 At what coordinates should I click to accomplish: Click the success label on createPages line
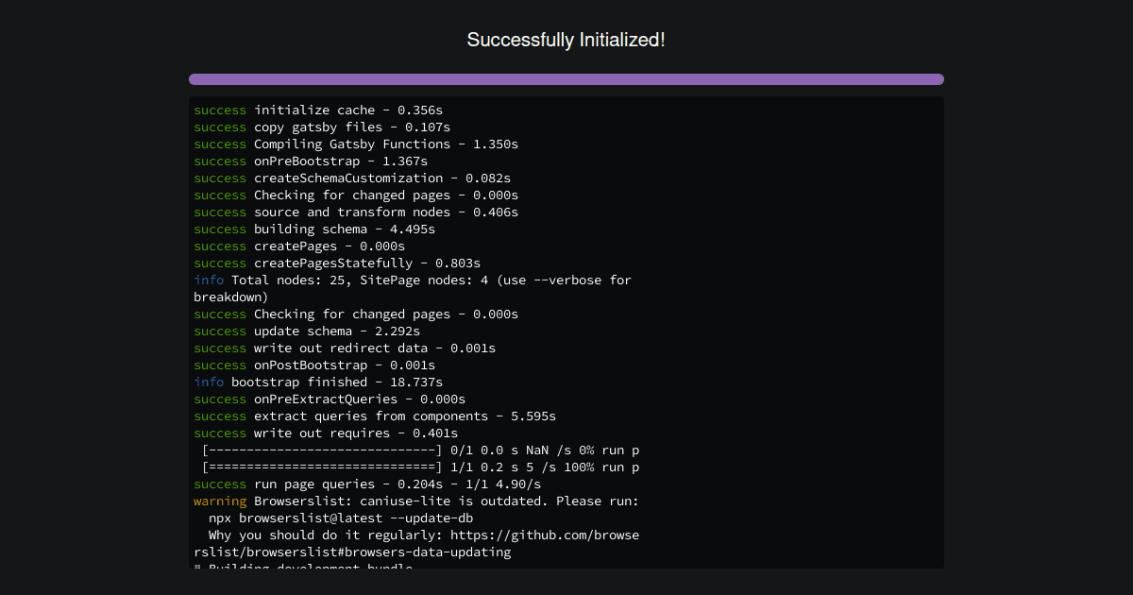pos(219,246)
